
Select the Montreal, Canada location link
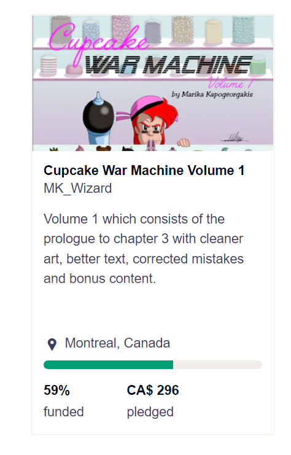(x=117, y=343)
